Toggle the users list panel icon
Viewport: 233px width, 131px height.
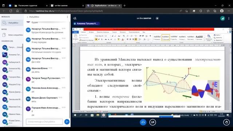75,18
